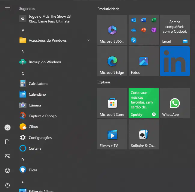This screenshot has height=192, width=195.
Task: Open the partially visible Editor de Vídeo app
Action: tap(36, 190)
